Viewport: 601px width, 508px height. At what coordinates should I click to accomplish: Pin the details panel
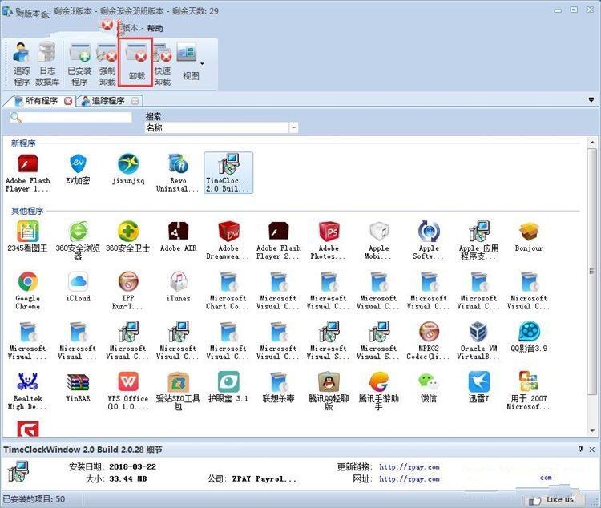click(580, 449)
